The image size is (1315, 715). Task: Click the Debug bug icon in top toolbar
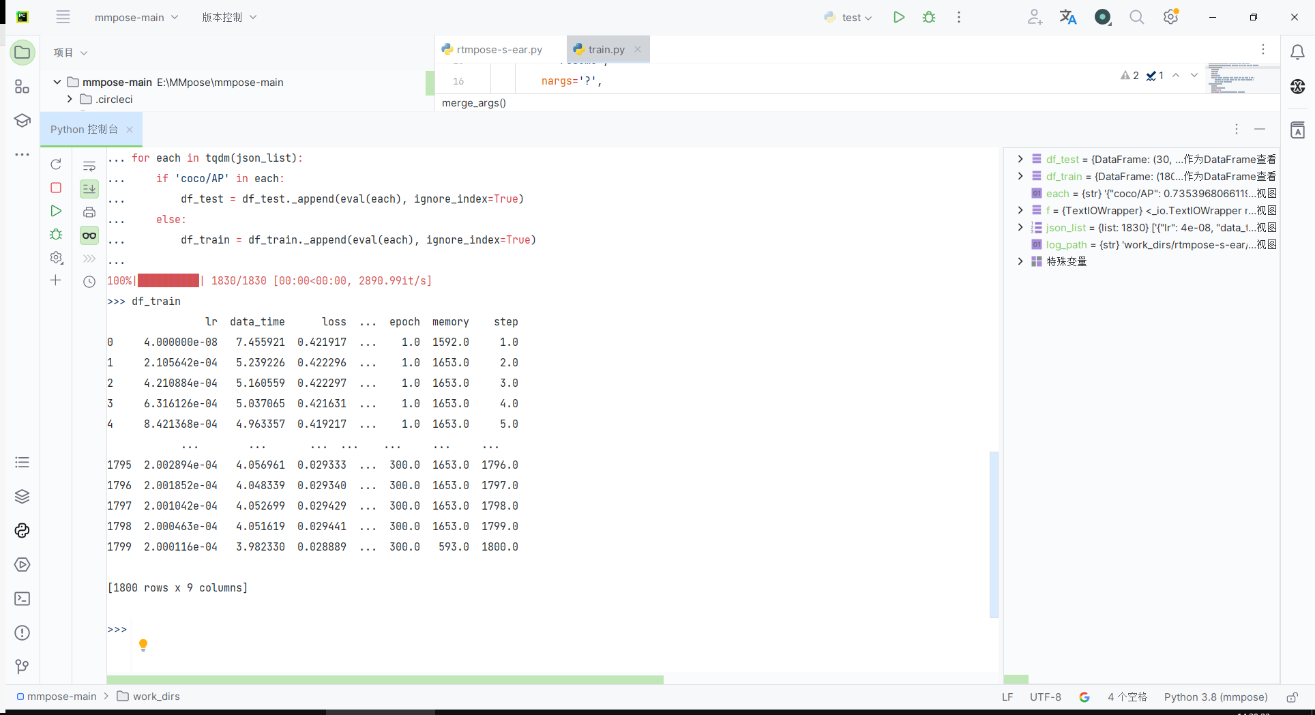point(929,18)
